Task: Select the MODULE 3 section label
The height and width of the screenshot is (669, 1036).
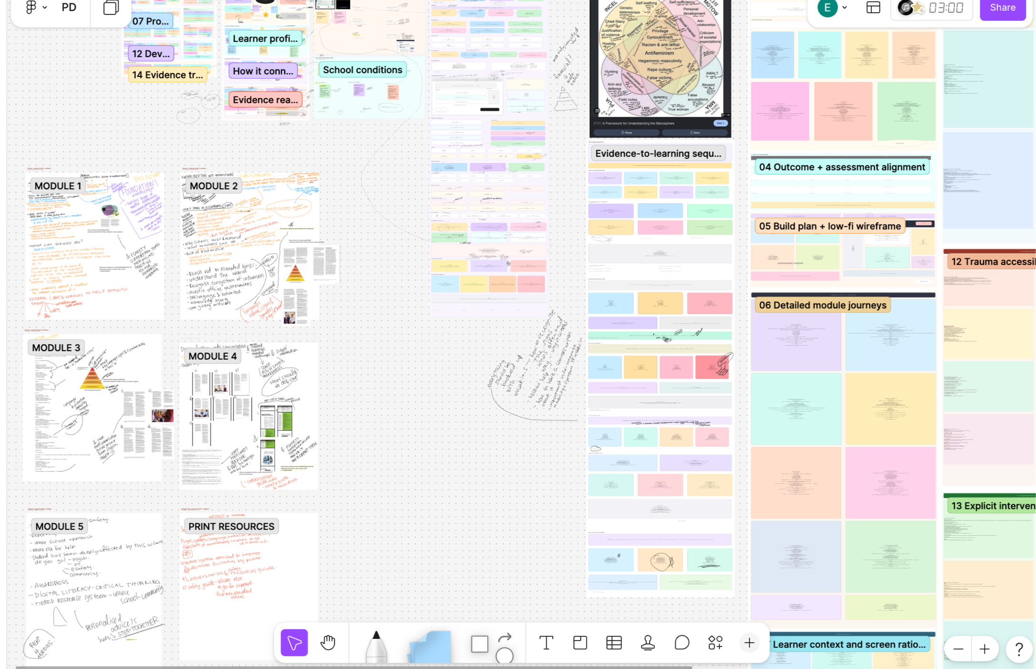Action: 56,348
